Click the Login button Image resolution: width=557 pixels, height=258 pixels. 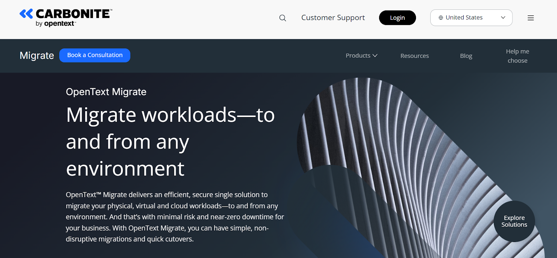pos(397,18)
